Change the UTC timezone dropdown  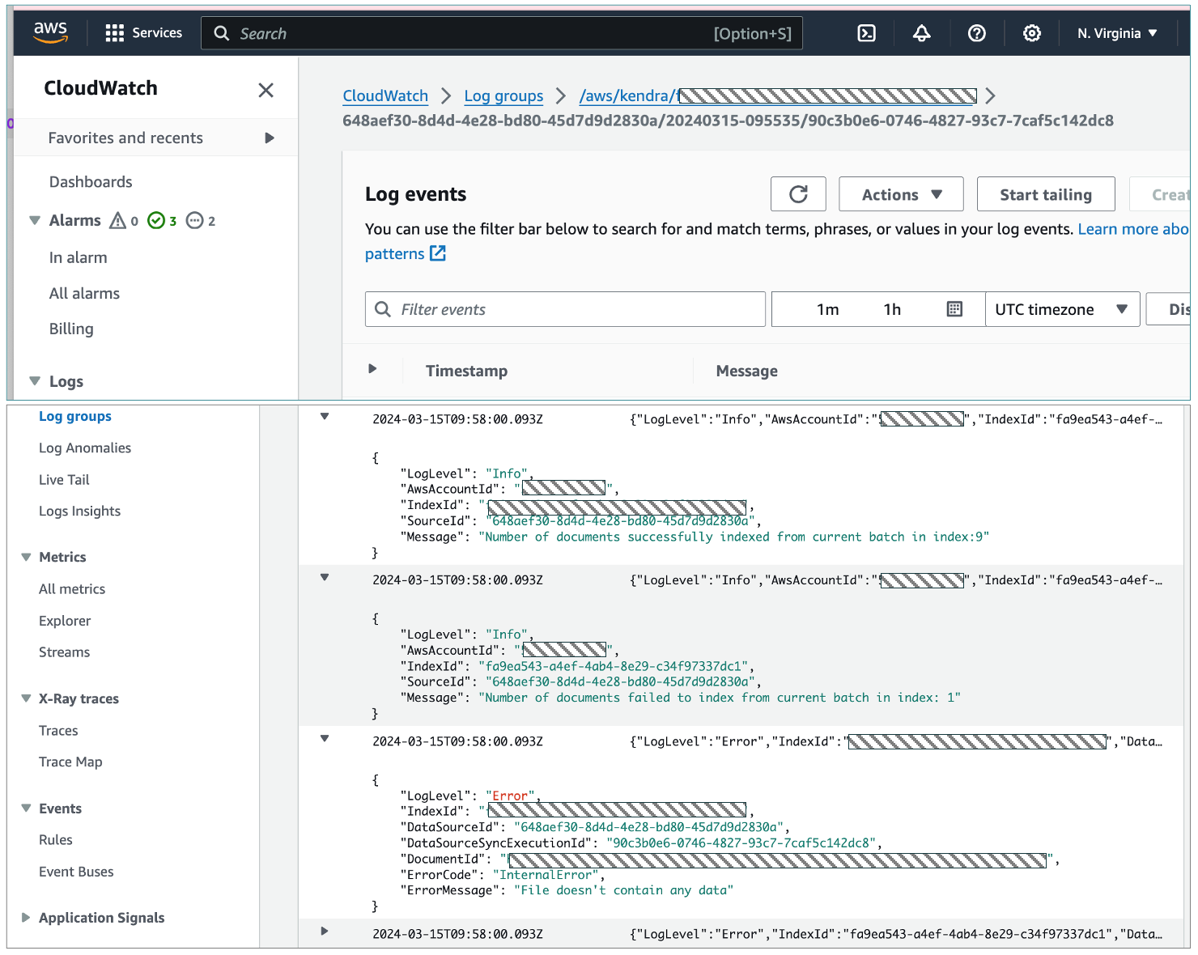click(1061, 309)
